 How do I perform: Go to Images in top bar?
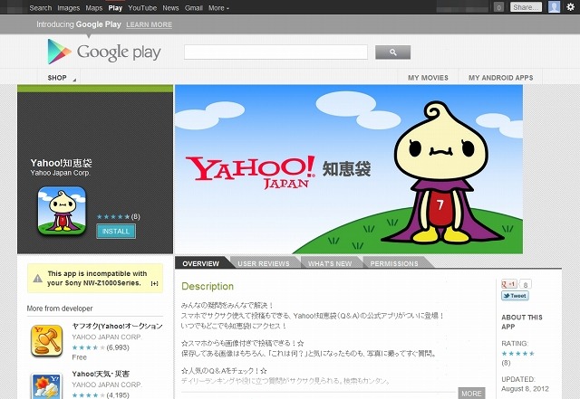coord(69,8)
